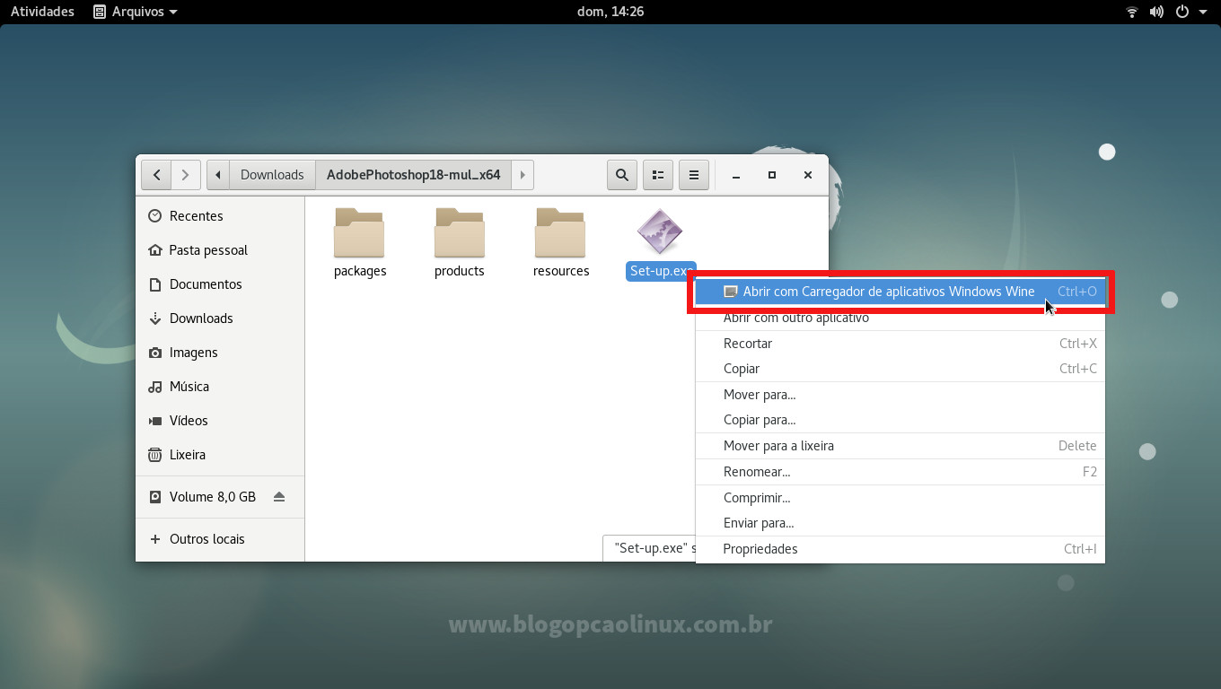1221x689 pixels.
Task: Open the packages folder icon
Action: click(359, 233)
